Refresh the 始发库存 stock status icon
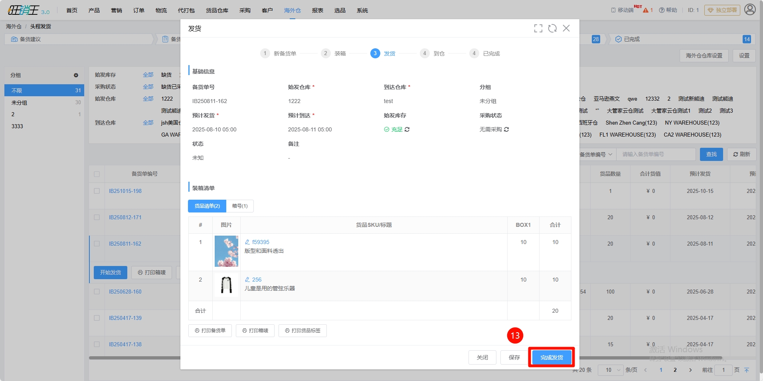The height and width of the screenshot is (381, 763). tap(407, 129)
